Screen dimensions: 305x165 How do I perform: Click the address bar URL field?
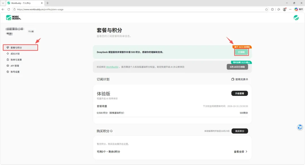140,9
